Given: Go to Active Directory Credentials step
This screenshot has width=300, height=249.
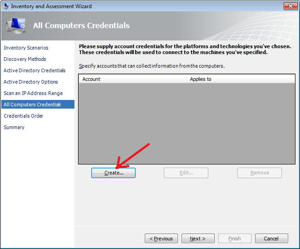Looking at the screenshot, I should pyautogui.click(x=34, y=70).
